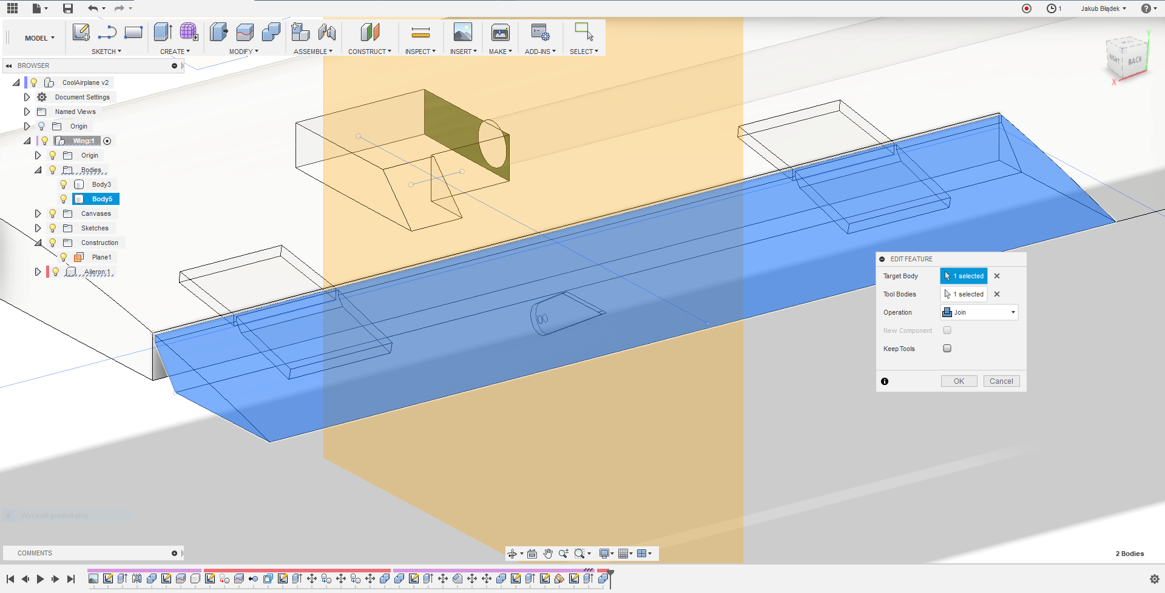Click the New Component assemble icon
The height and width of the screenshot is (593, 1165).
coord(300,32)
